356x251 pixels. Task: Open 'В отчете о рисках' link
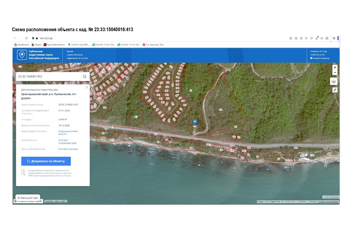coord(68,149)
